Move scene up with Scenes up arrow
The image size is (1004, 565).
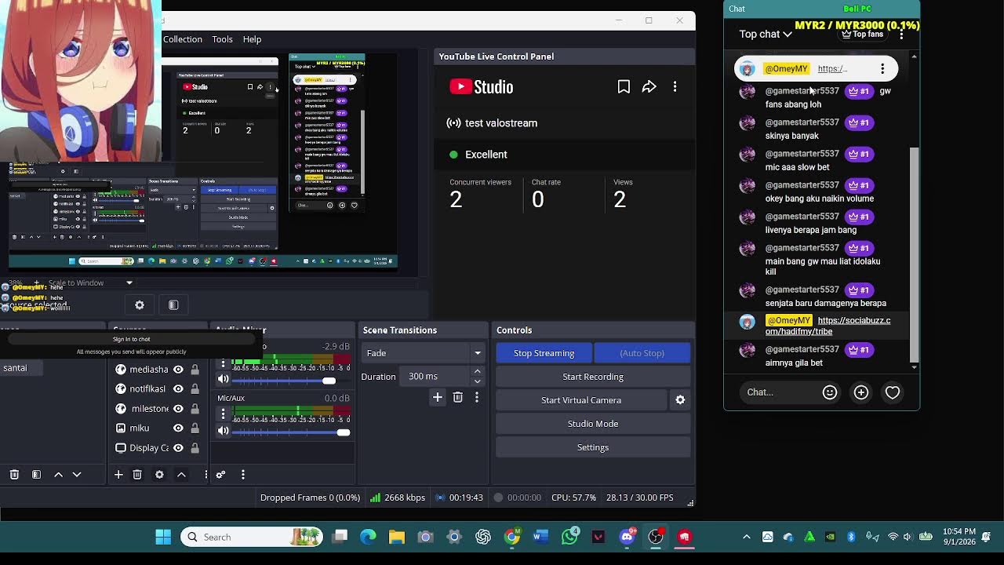[x=58, y=475]
